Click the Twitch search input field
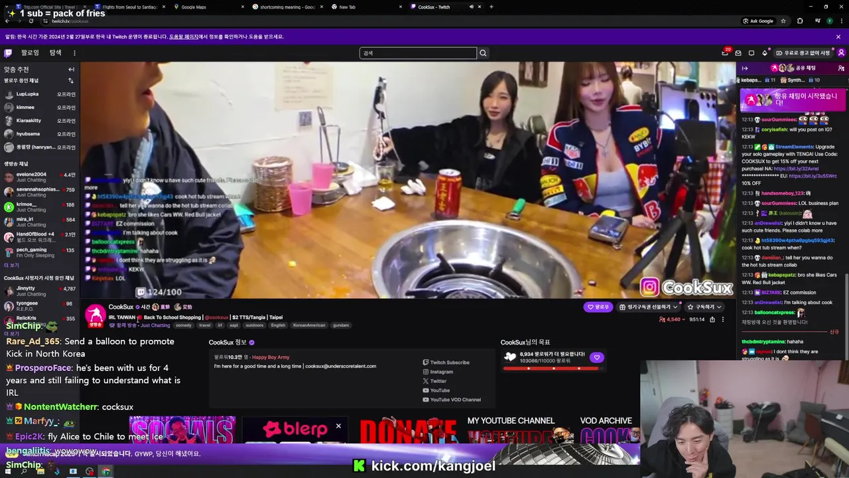 tap(418, 53)
